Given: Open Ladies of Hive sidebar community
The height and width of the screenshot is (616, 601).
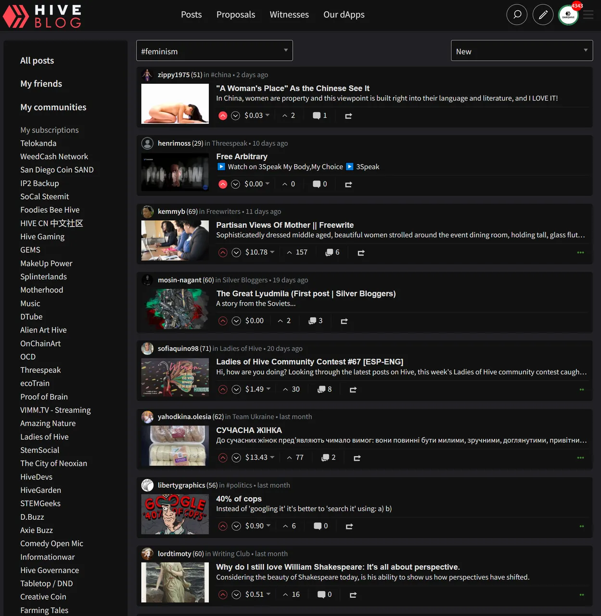Looking at the screenshot, I should [44, 437].
